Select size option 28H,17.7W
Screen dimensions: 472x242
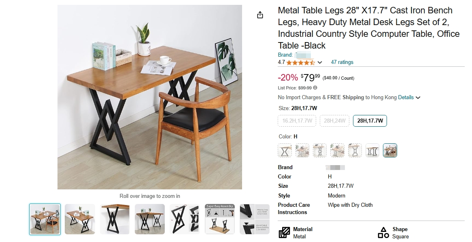[x=370, y=121]
